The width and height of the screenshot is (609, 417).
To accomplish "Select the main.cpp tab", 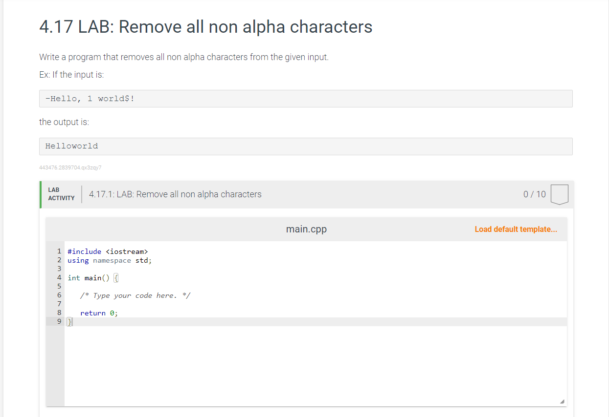I will click(306, 229).
